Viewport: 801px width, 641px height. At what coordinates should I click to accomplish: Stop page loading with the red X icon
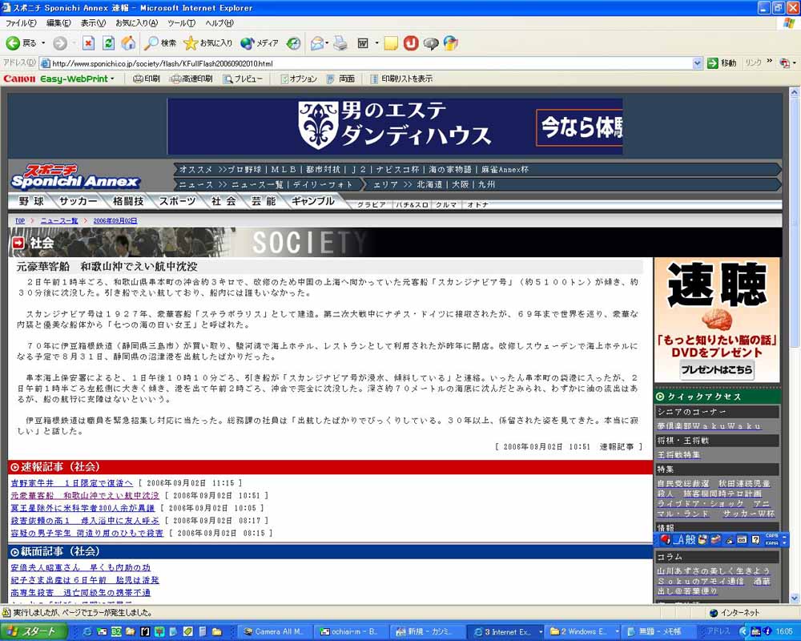pyautogui.click(x=88, y=43)
